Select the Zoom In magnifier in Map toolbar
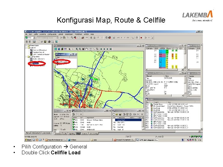 (x=77, y=49)
